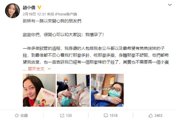Click the comment count 1518

click(114, 115)
